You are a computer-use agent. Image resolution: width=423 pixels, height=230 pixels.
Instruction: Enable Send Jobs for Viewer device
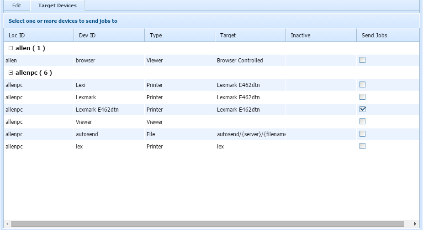pos(362,121)
